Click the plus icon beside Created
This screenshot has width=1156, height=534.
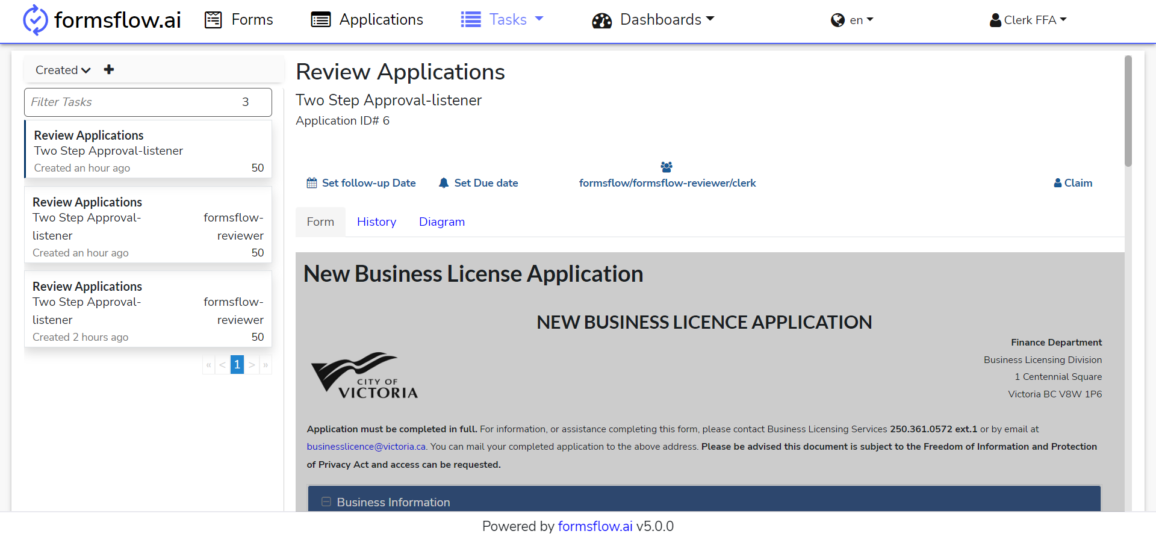click(109, 70)
